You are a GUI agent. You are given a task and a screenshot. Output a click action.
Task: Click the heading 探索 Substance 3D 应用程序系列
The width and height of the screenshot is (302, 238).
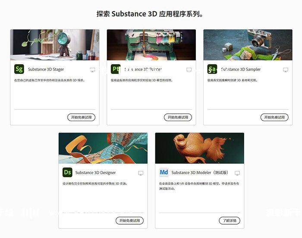coord(150,14)
